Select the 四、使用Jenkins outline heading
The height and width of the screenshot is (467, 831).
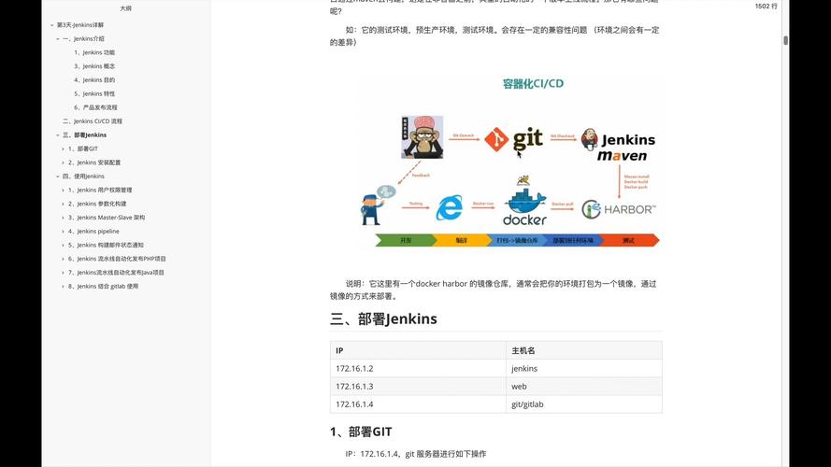[83, 177]
